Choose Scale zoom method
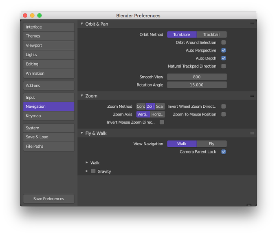Image resolution: width=277 pixels, height=235 pixels. 160,106
